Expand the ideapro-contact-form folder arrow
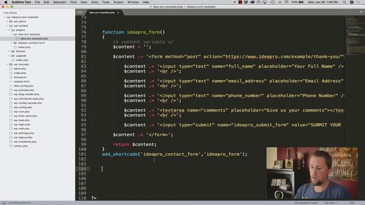 pyautogui.click(x=11, y=43)
